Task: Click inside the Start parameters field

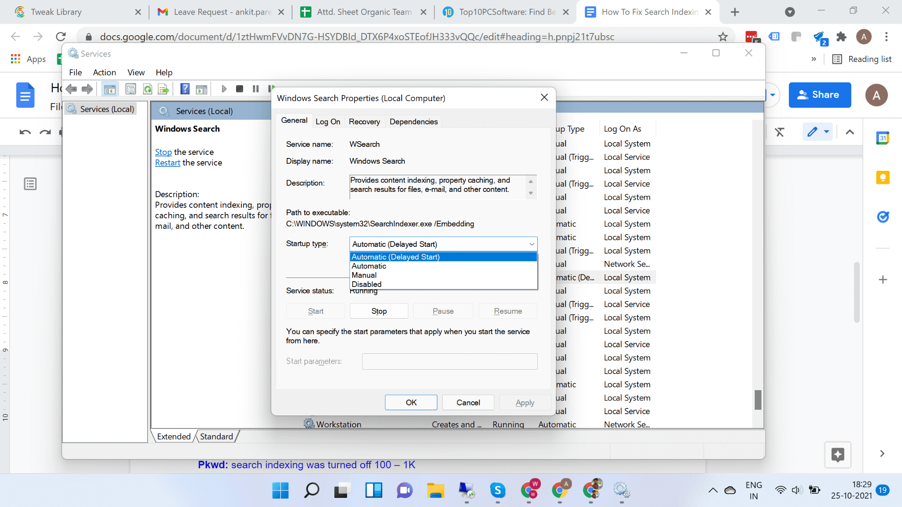Action: click(449, 361)
